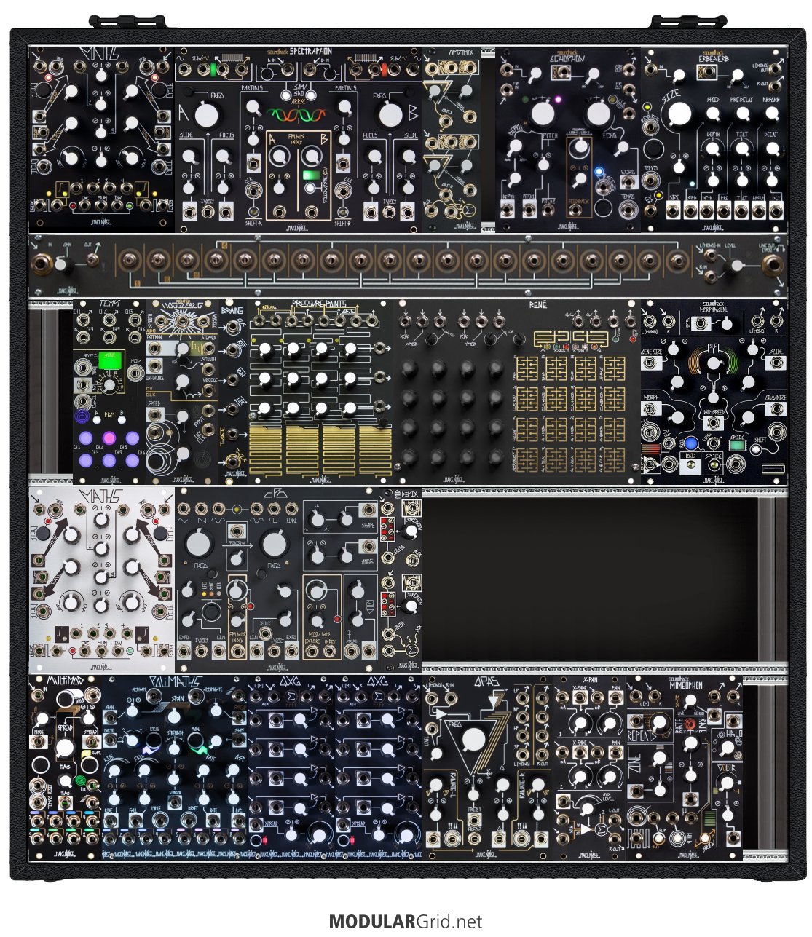Click the ModularGrid.net logo link
Image resolution: width=812 pixels, height=937 pixels.
pos(406,922)
